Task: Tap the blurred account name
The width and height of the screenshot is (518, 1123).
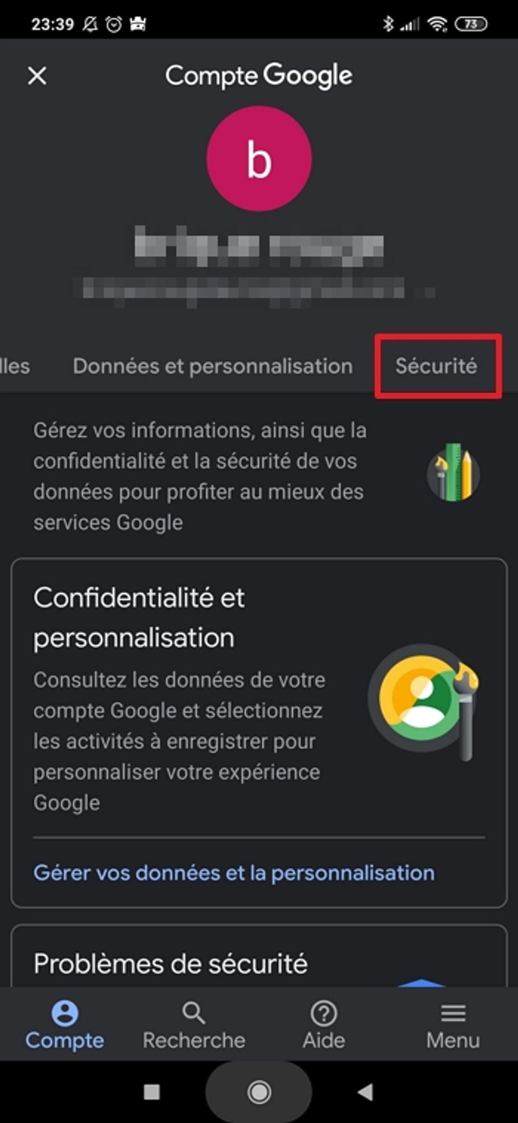Action: coord(259,247)
